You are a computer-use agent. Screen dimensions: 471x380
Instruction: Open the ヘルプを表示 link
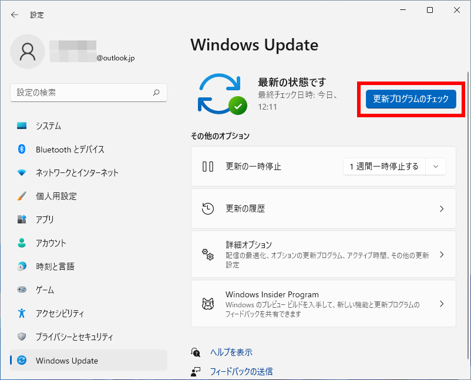click(231, 352)
